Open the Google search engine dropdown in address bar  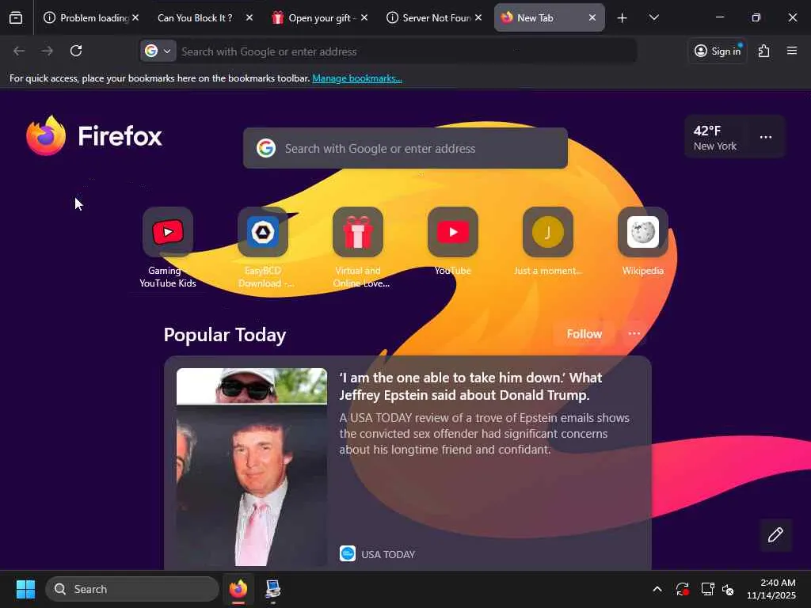click(158, 51)
